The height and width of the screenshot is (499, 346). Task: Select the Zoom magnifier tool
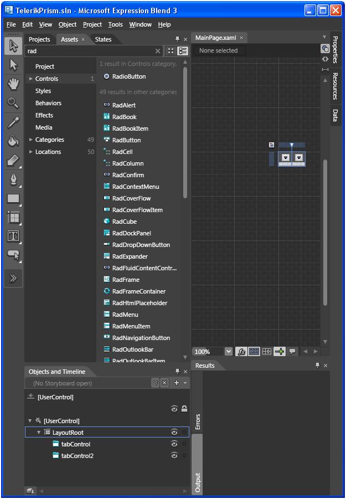point(13,103)
